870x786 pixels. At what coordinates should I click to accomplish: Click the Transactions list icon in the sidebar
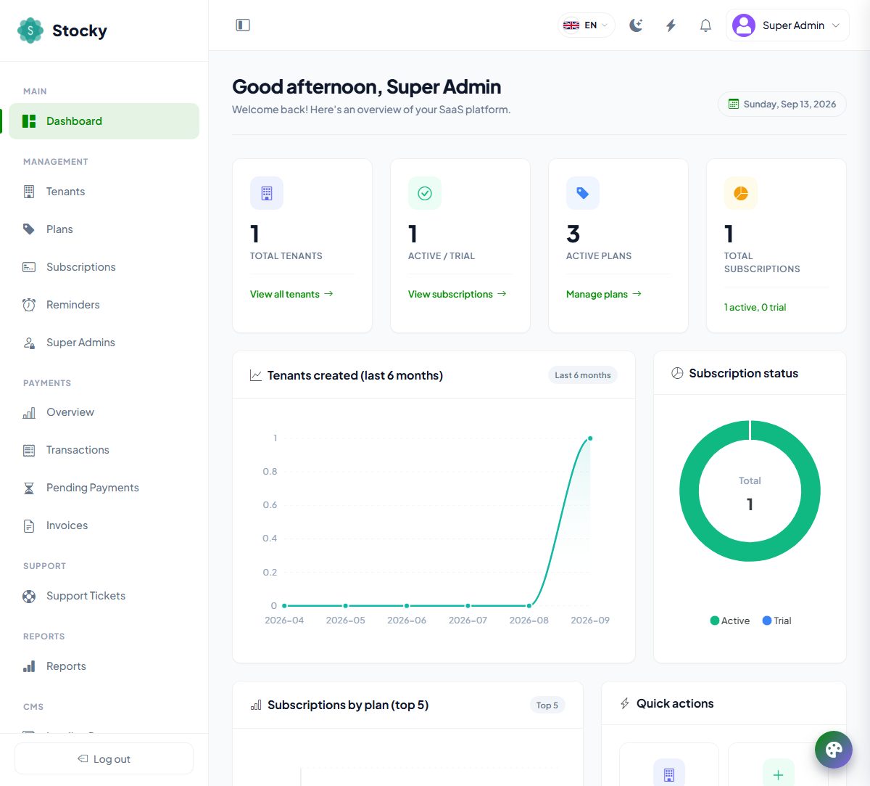point(29,451)
